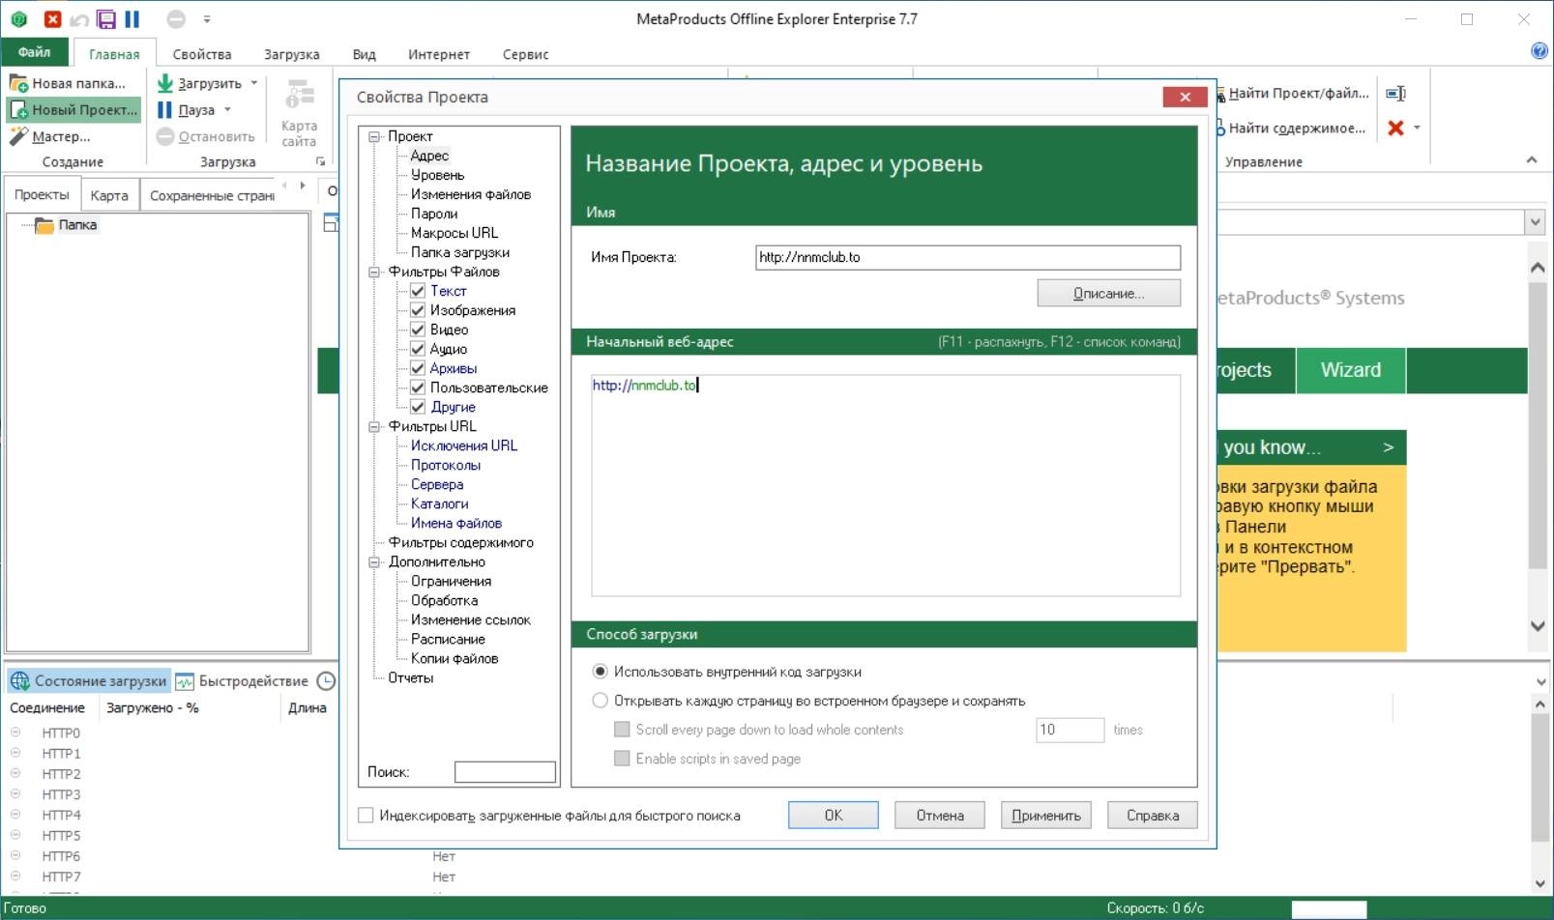Open the Файл menu tab

[34, 52]
